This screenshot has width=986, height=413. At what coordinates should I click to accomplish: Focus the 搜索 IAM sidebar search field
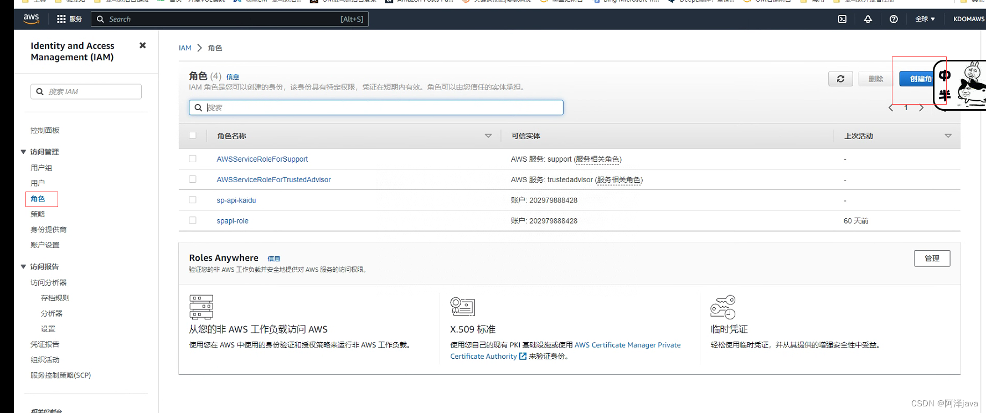tap(86, 91)
